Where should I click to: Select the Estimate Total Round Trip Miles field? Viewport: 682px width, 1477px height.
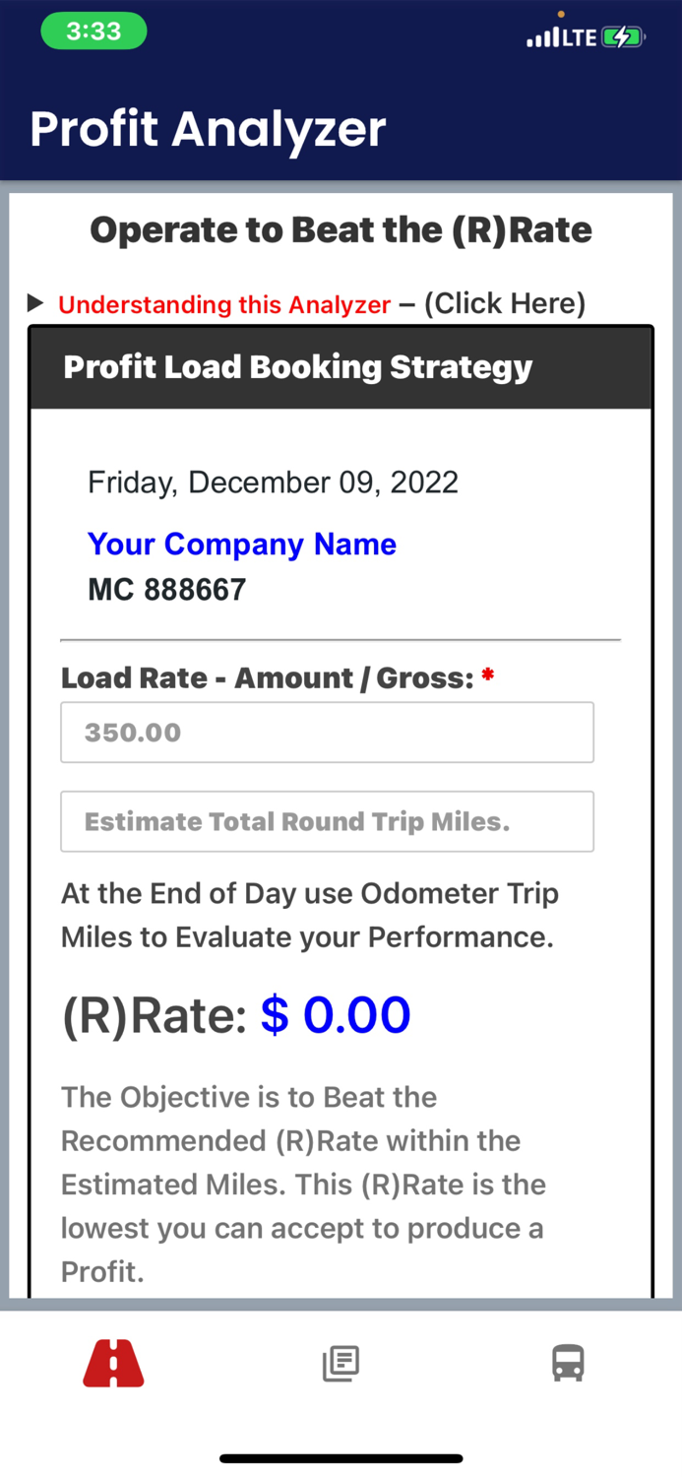pyautogui.click(x=327, y=821)
